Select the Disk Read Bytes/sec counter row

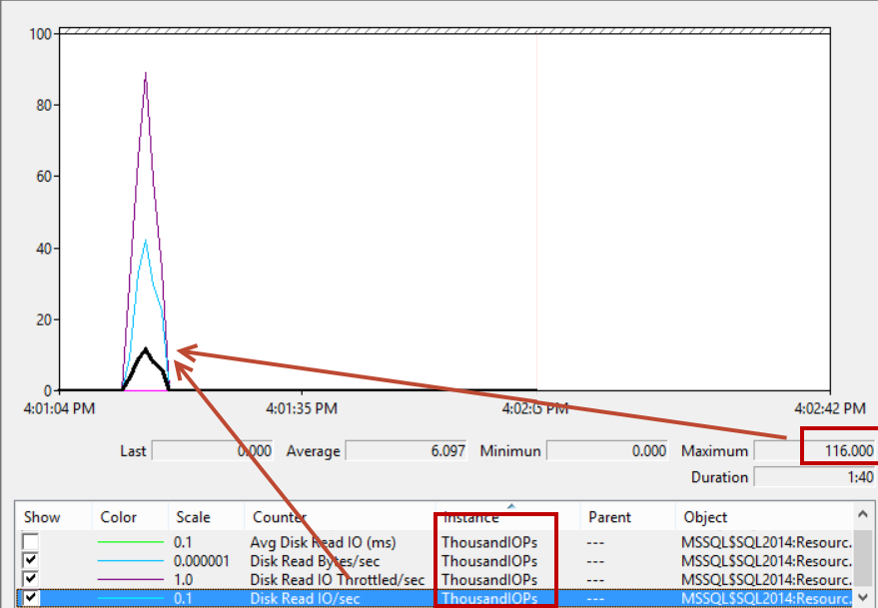pos(315,561)
